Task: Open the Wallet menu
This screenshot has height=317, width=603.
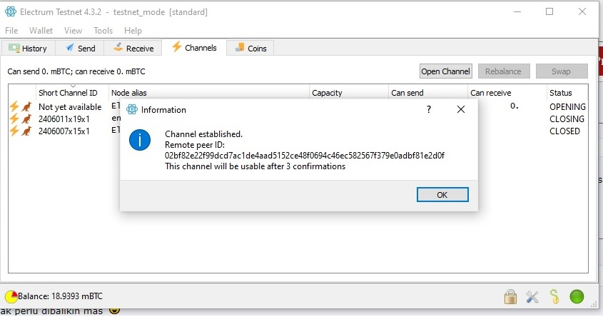Action: 41,31
